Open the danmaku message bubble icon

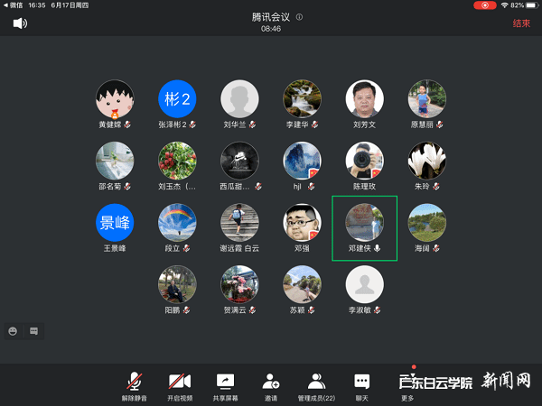33,331
